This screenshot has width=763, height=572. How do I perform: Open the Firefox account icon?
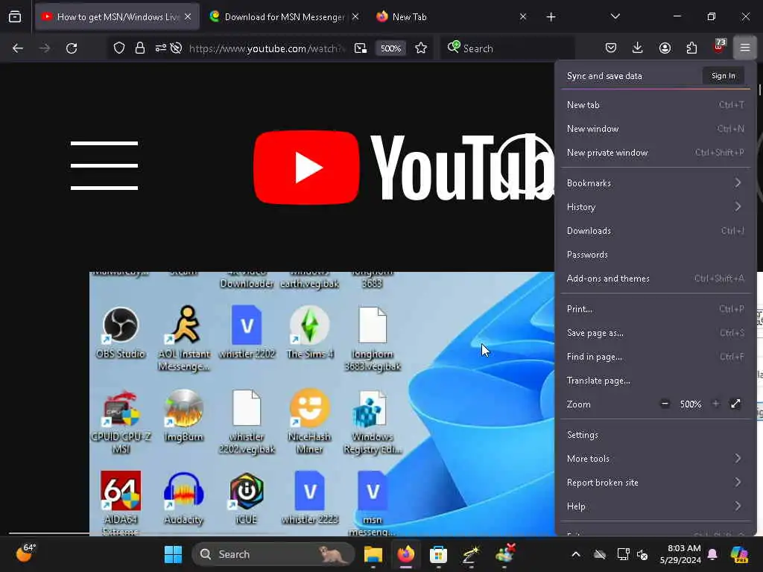click(x=665, y=48)
